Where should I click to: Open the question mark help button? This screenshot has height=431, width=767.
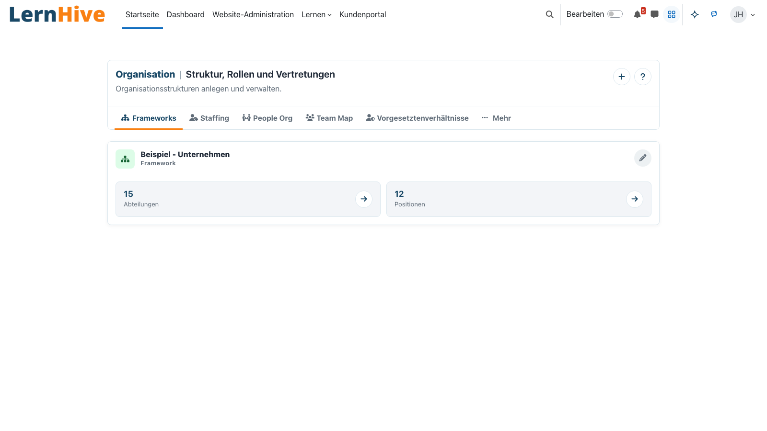643,77
